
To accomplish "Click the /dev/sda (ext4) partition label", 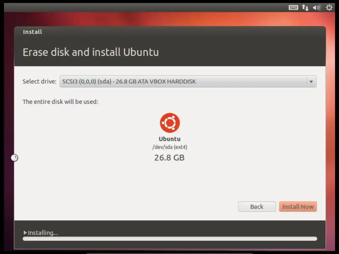I will (170, 147).
